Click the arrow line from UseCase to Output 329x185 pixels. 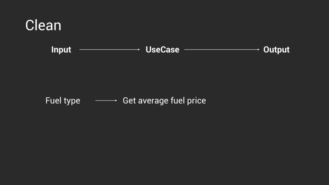pos(222,49)
